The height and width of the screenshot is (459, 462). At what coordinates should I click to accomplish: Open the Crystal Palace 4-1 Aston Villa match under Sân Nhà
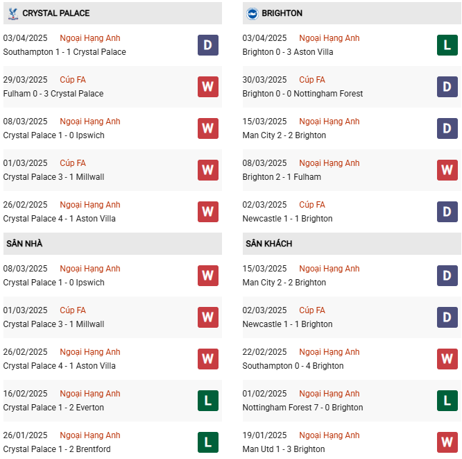point(60,366)
